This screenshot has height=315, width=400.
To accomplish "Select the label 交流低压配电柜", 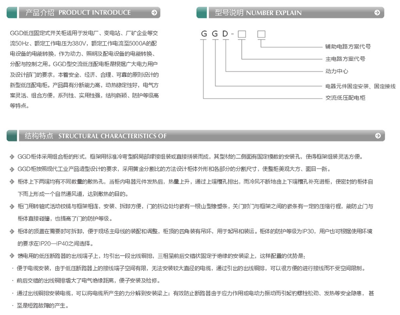I will tap(345, 98).
